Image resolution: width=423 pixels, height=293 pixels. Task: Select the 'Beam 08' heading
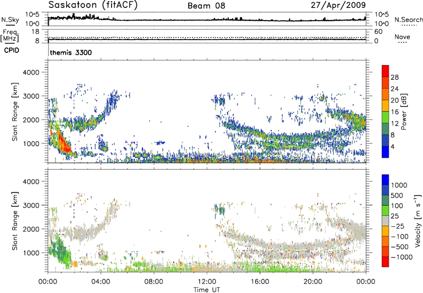coord(206,6)
